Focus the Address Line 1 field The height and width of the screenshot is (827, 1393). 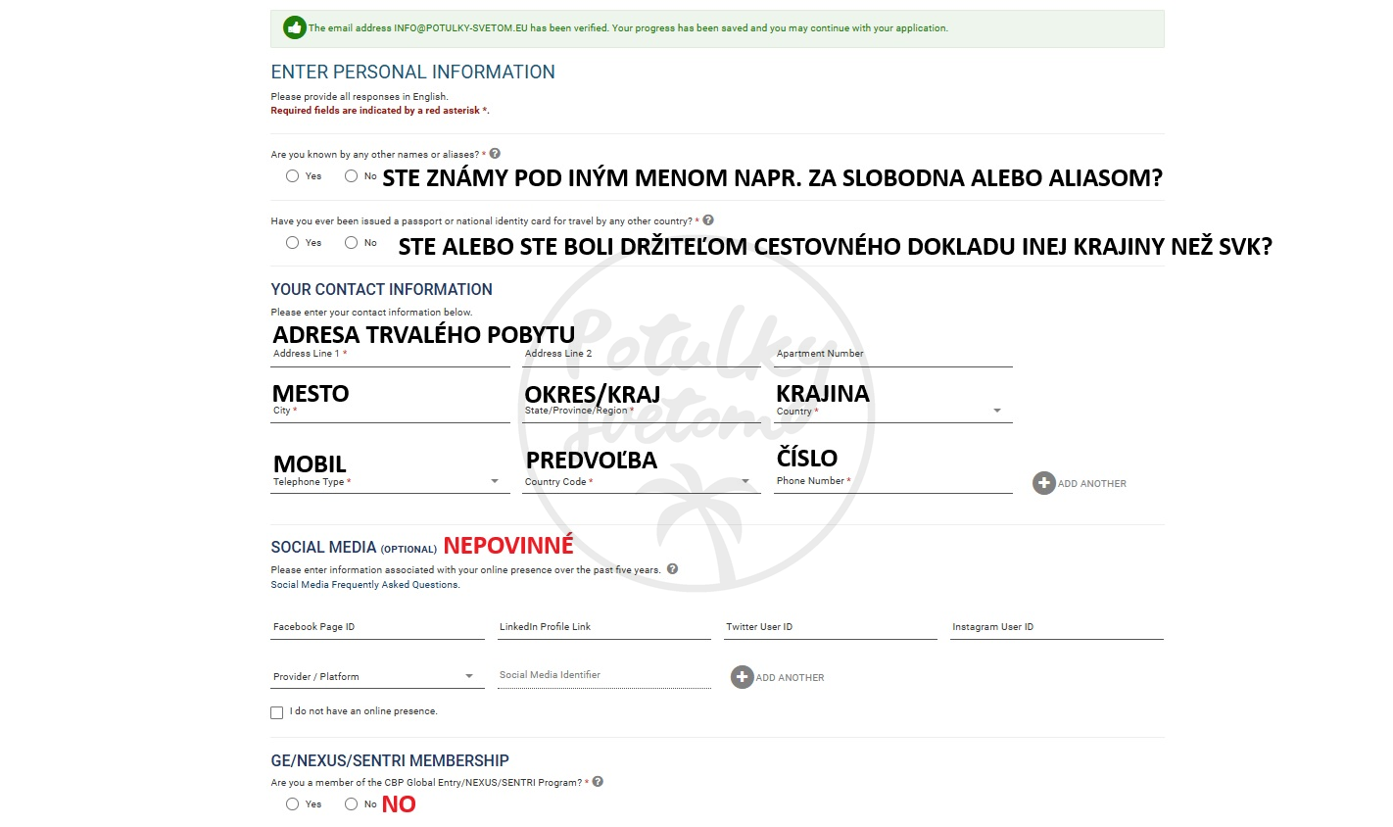[x=390, y=355]
